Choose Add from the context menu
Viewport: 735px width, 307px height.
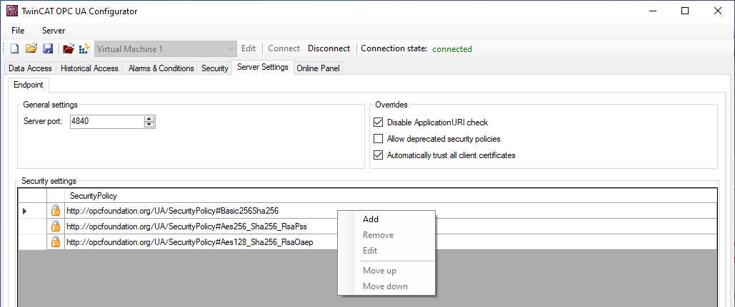386,219
